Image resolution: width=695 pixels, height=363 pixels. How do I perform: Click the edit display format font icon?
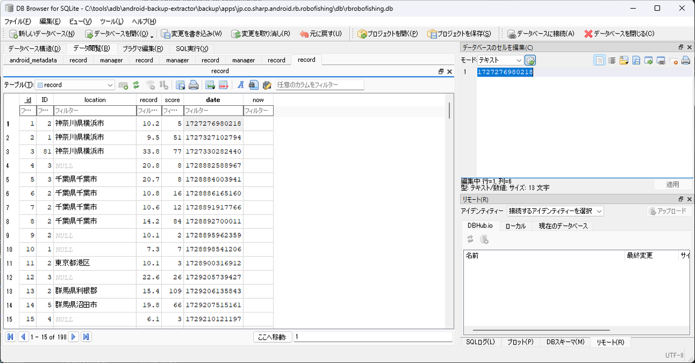[x=240, y=85]
